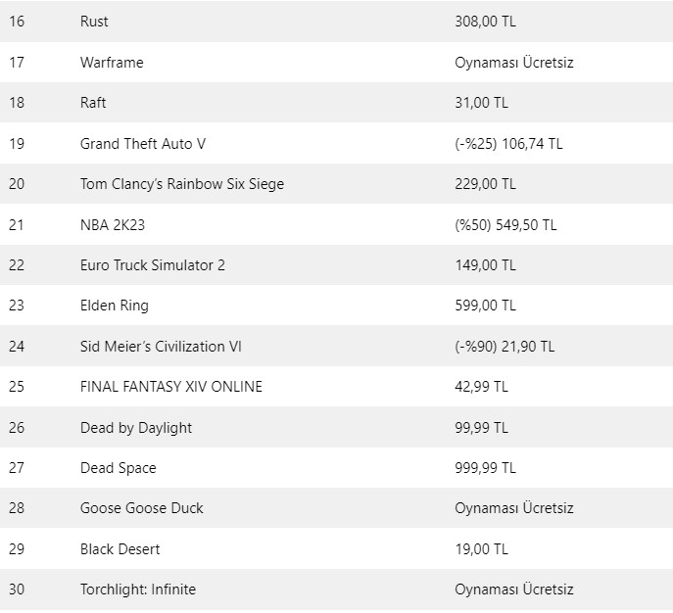
Task: Select Warframe's Oynaması Ücretsiz price cell
Action: [514, 63]
